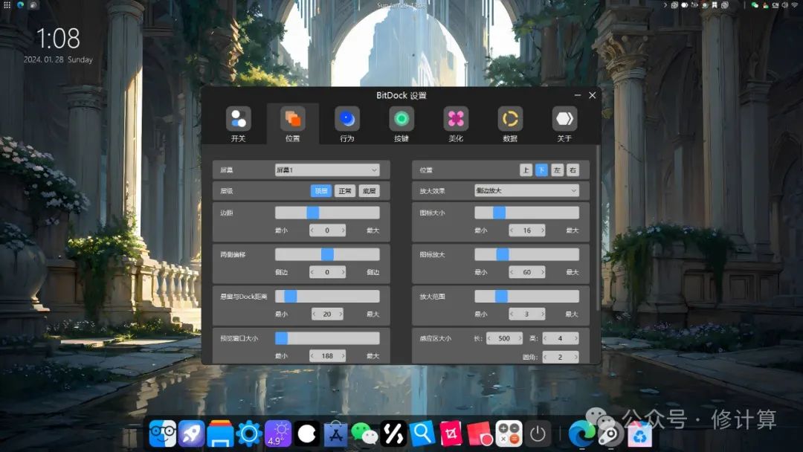
Task: Adjust the 边距 margin slider
Action: [312, 212]
